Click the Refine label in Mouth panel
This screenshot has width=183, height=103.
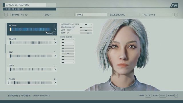click(x=49, y=33)
